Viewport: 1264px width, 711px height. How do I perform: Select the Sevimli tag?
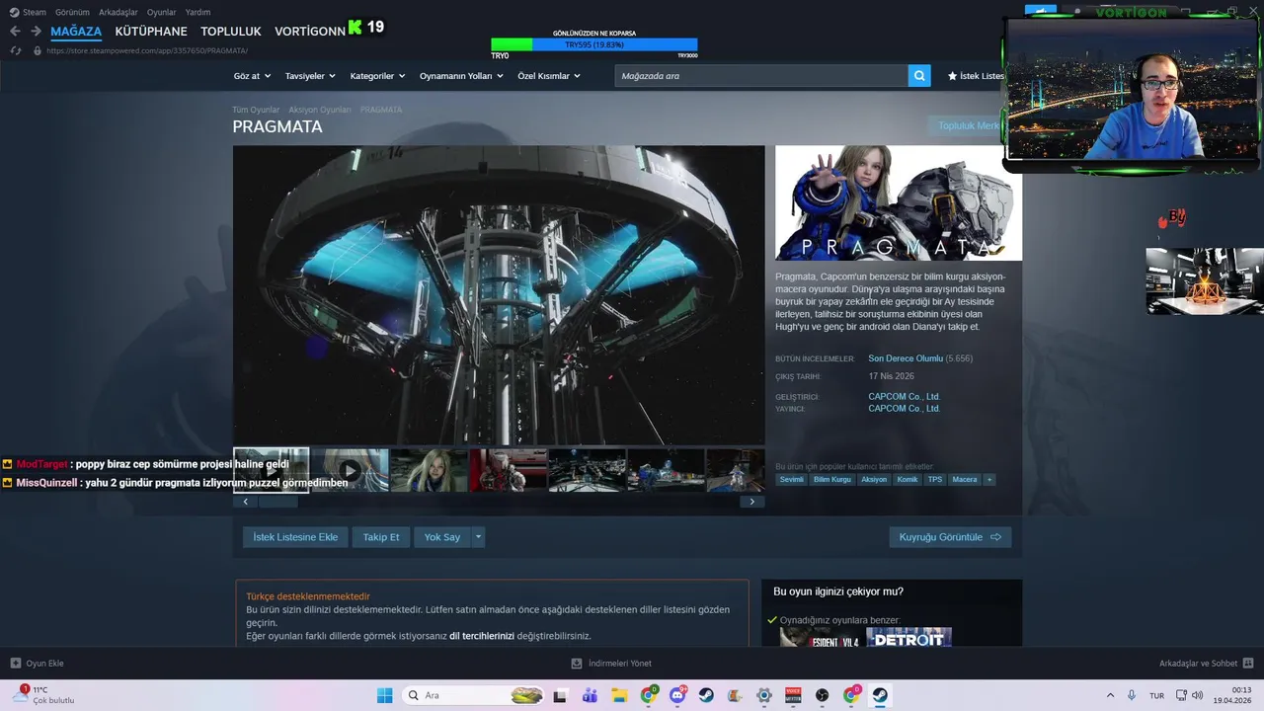[792, 480]
